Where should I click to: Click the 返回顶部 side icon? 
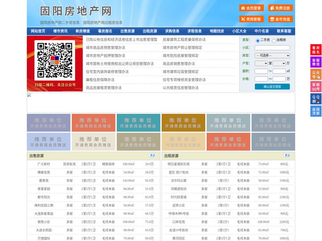coord(316,111)
